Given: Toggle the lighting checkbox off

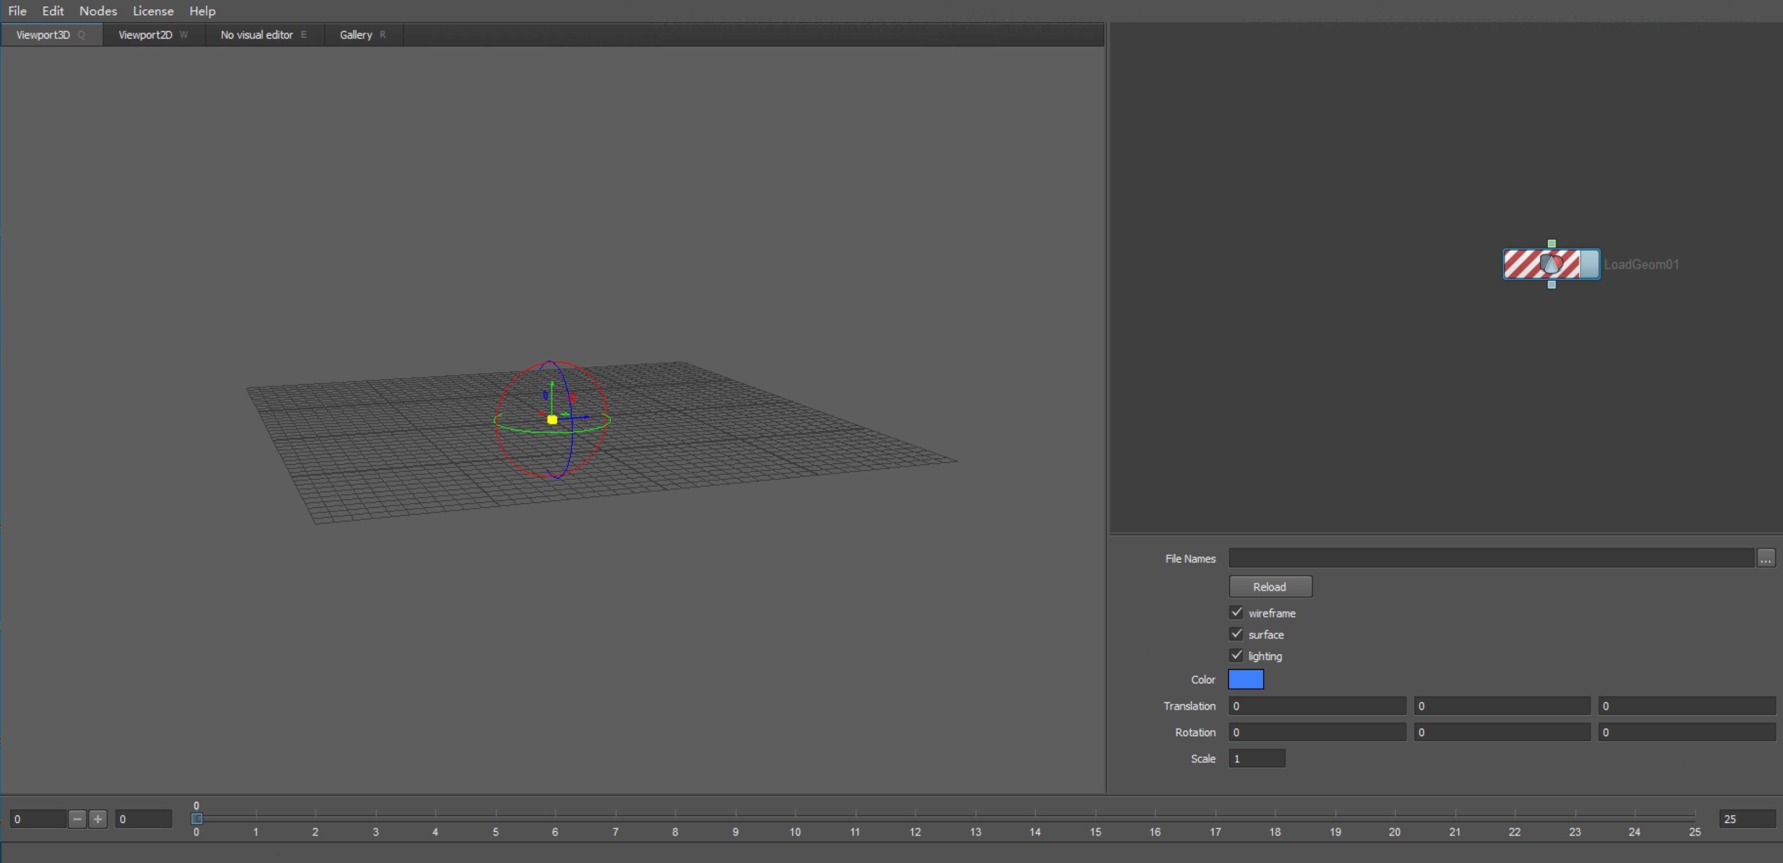Looking at the screenshot, I should (x=1237, y=656).
